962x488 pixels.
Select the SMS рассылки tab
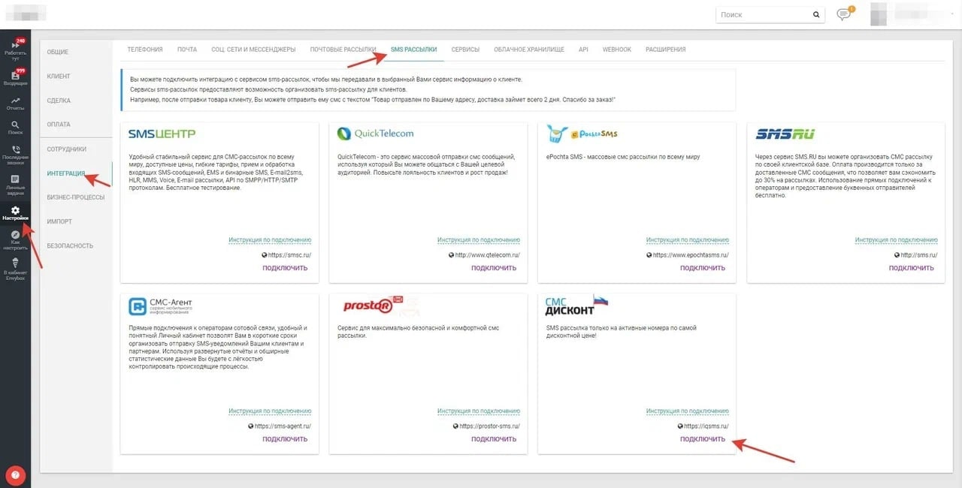tap(413, 50)
